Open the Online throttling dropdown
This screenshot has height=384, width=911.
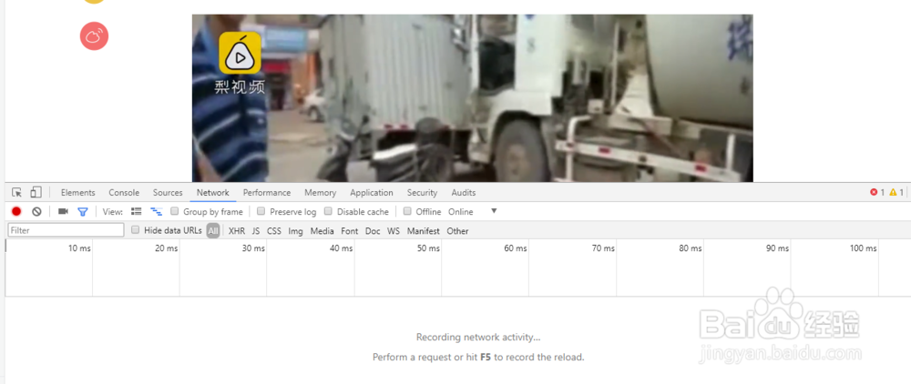point(473,212)
